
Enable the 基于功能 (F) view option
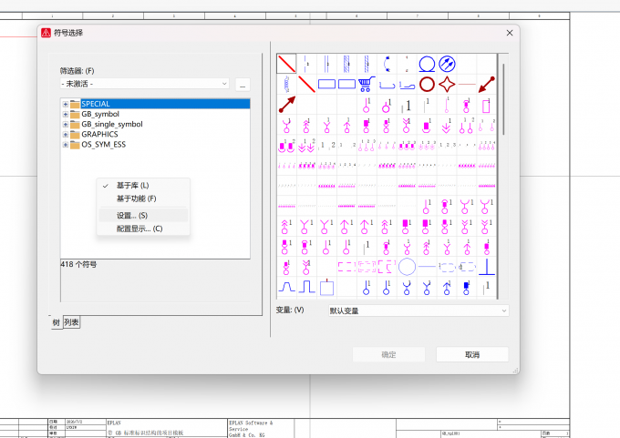pyautogui.click(x=136, y=199)
